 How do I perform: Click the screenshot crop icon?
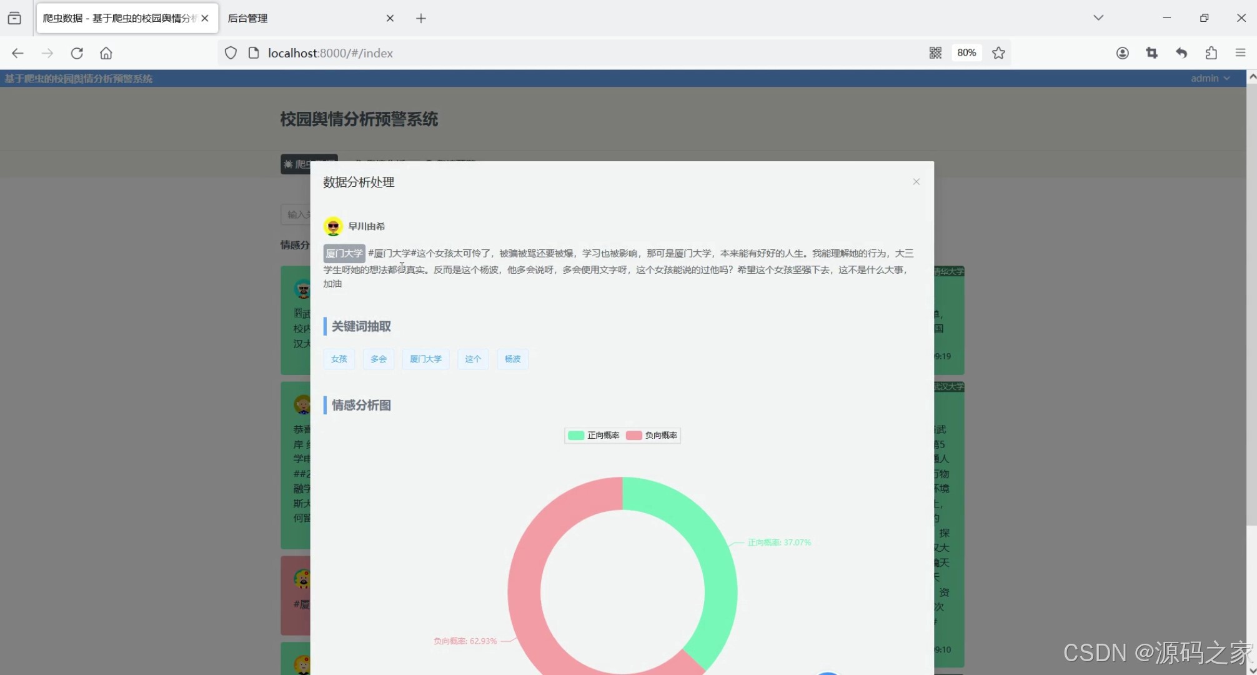point(1152,53)
